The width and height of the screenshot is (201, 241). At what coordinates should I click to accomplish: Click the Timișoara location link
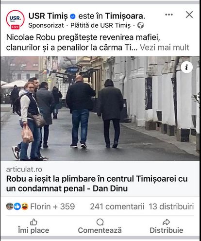125,16
